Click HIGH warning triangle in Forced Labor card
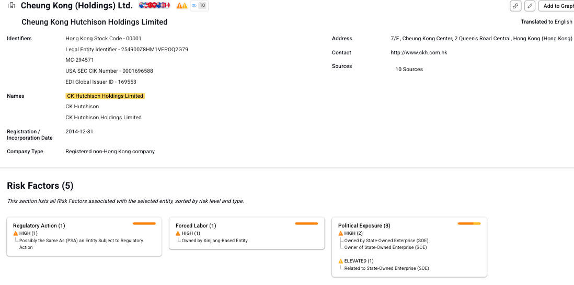The image size is (574, 285). click(x=178, y=233)
